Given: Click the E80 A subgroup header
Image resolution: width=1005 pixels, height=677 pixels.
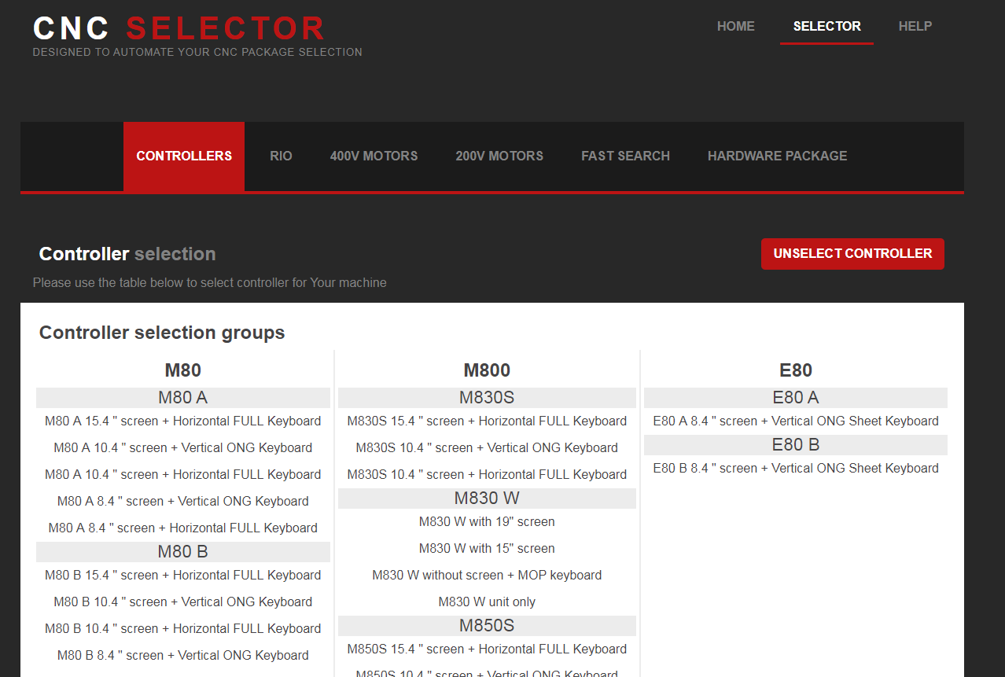Looking at the screenshot, I should pyautogui.click(x=796, y=397).
